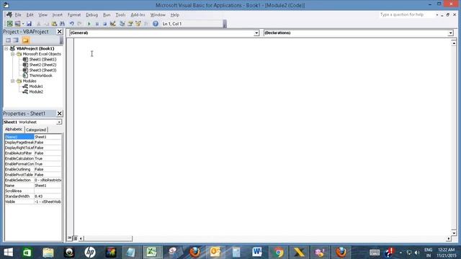Open the Object Browser toolbar icon

[138, 24]
